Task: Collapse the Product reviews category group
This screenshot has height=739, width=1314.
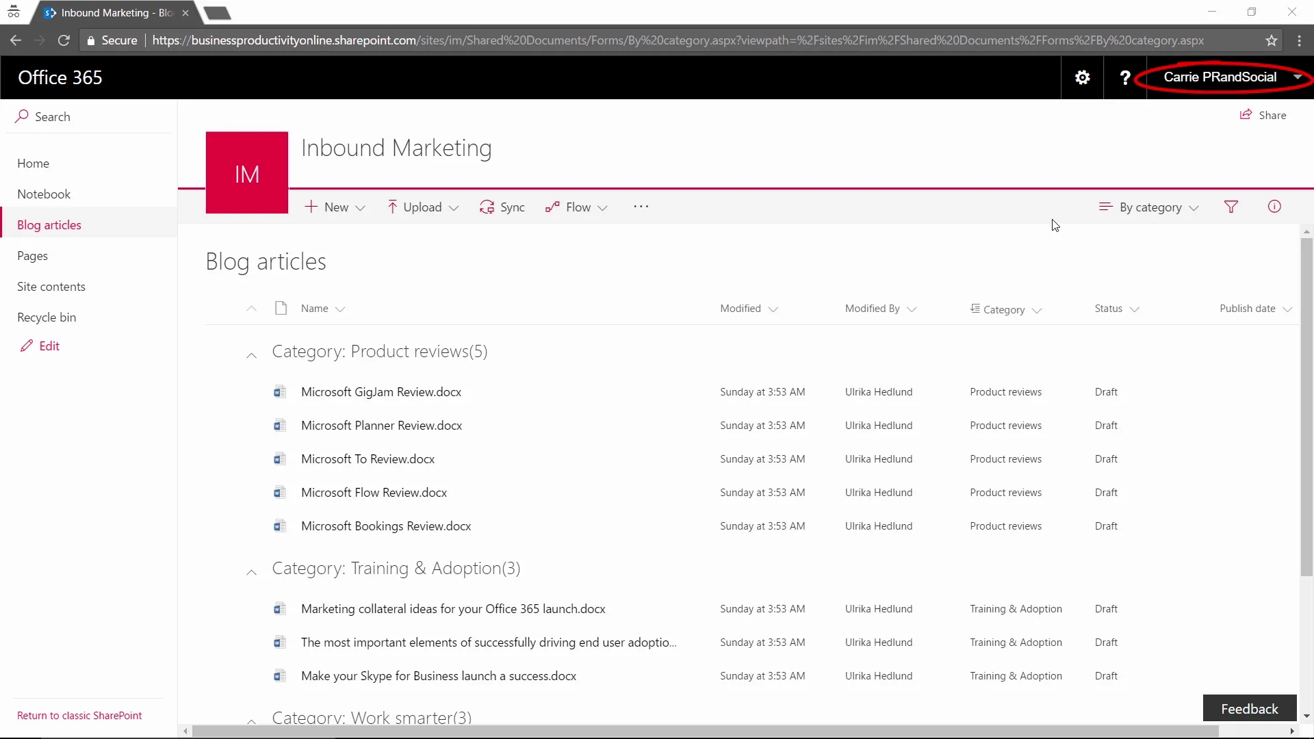Action: click(252, 354)
